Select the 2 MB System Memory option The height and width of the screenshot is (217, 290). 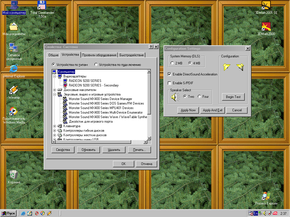click(x=172, y=63)
